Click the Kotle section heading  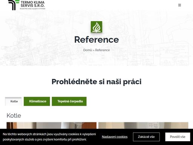coord(14,116)
